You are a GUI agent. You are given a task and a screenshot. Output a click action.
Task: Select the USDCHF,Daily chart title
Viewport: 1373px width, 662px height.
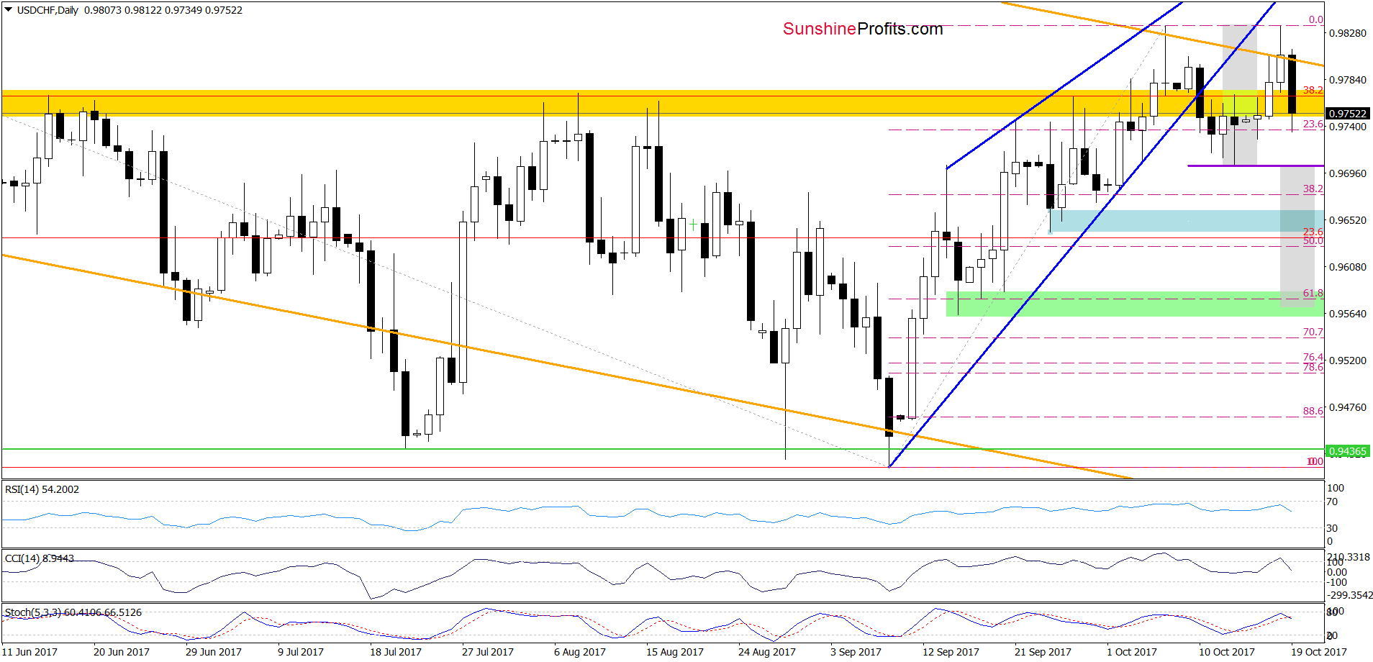pyautogui.click(x=47, y=10)
